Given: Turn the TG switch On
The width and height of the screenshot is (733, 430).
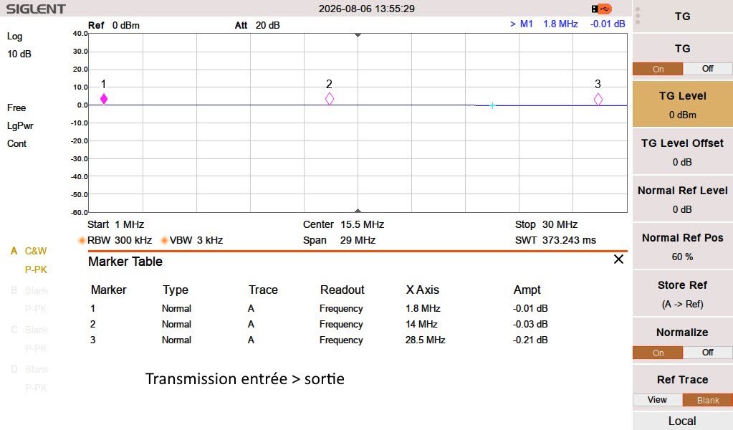Looking at the screenshot, I should tap(658, 70).
